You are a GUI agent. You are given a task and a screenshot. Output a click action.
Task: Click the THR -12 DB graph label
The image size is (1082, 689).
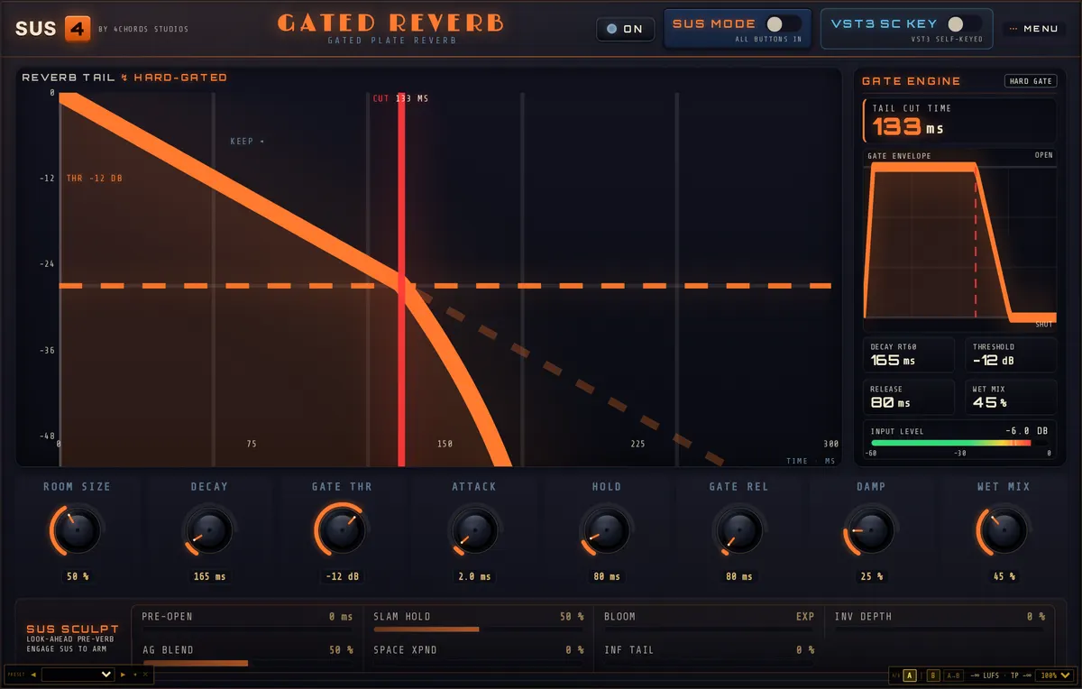pyautogui.click(x=94, y=179)
